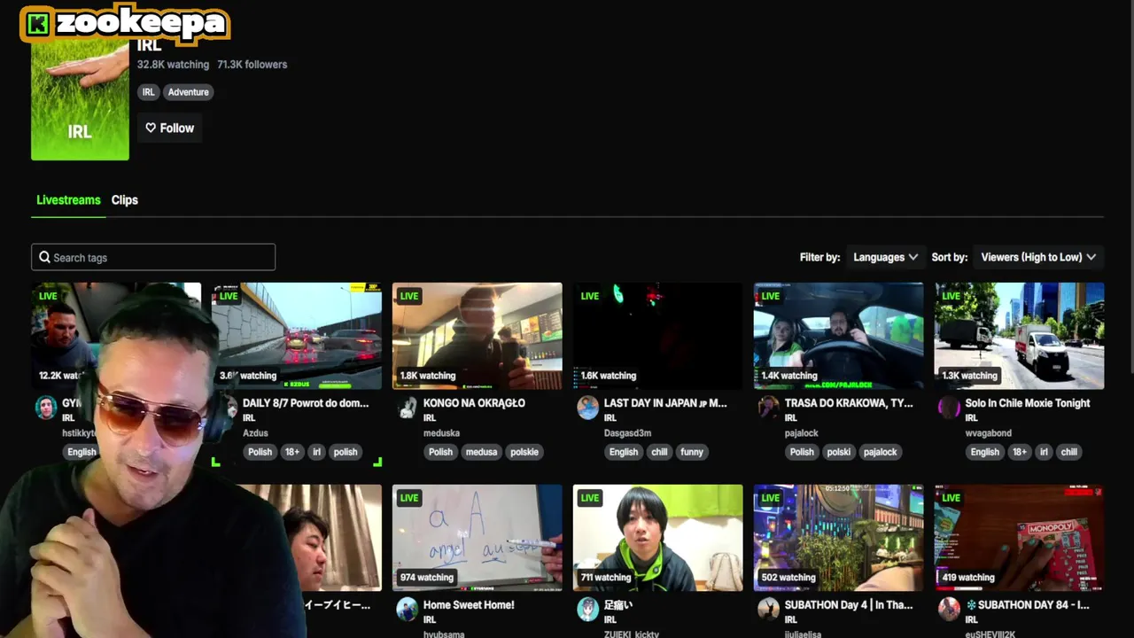
Task: Open the Home Sweet Home stream thumbnail
Action: click(x=478, y=538)
